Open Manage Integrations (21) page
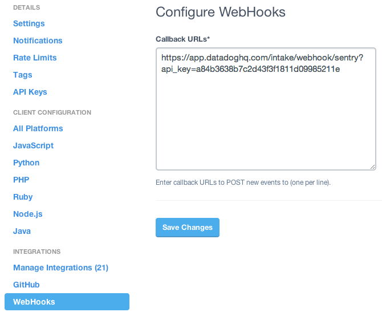382x316 pixels. pyautogui.click(x=60, y=268)
